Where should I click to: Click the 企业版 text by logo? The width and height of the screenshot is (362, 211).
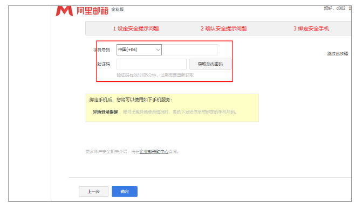coord(117,9)
